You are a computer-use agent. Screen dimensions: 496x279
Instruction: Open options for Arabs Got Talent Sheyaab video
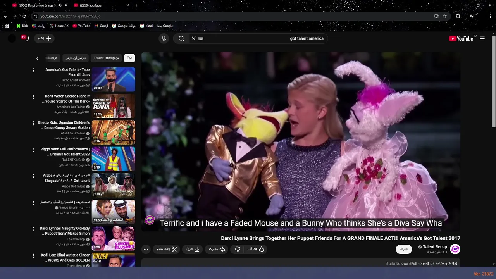point(33,176)
